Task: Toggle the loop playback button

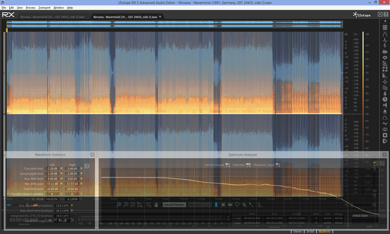Action: pyautogui.click(x=72, y=220)
